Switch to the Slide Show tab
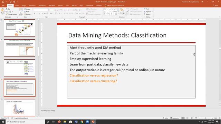Screen dimensions: 221x124 point(52,6)
